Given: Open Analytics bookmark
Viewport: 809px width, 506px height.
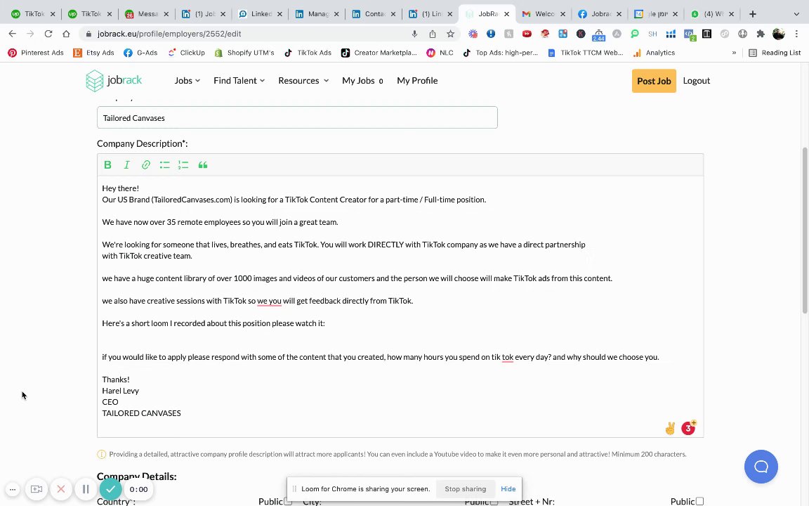Looking at the screenshot, I should point(654,53).
